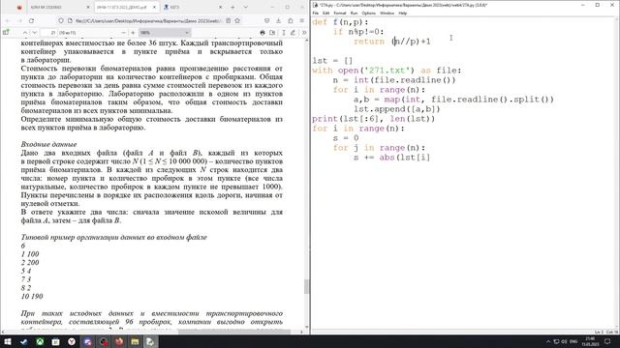Click the 's += abs(lst[i]' code line
The width and height of the screenshot is (620, 348).
pos(391,158)
